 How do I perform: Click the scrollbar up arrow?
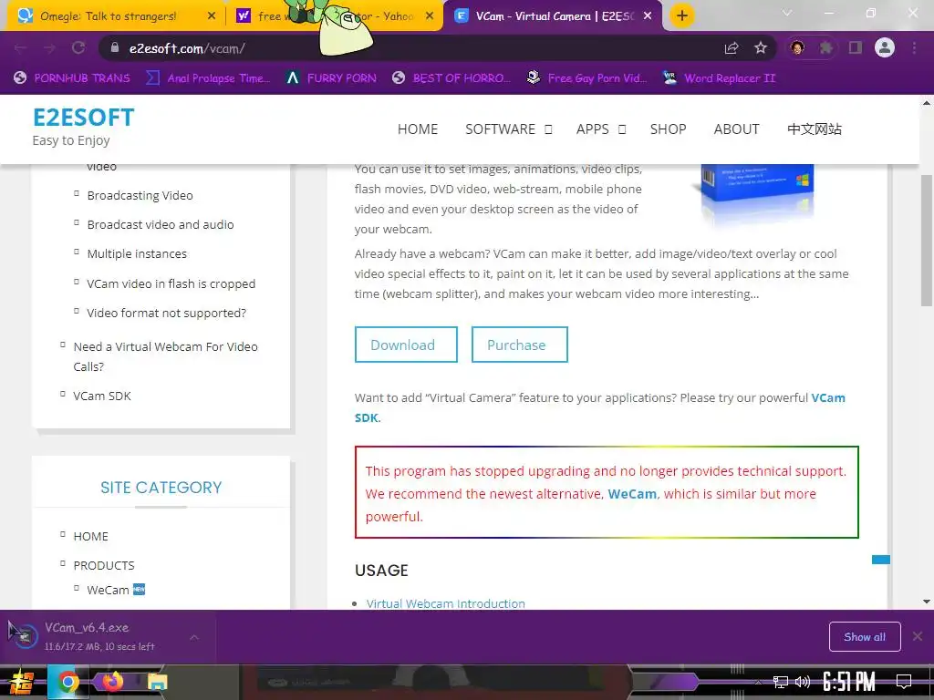pos(927,103)
